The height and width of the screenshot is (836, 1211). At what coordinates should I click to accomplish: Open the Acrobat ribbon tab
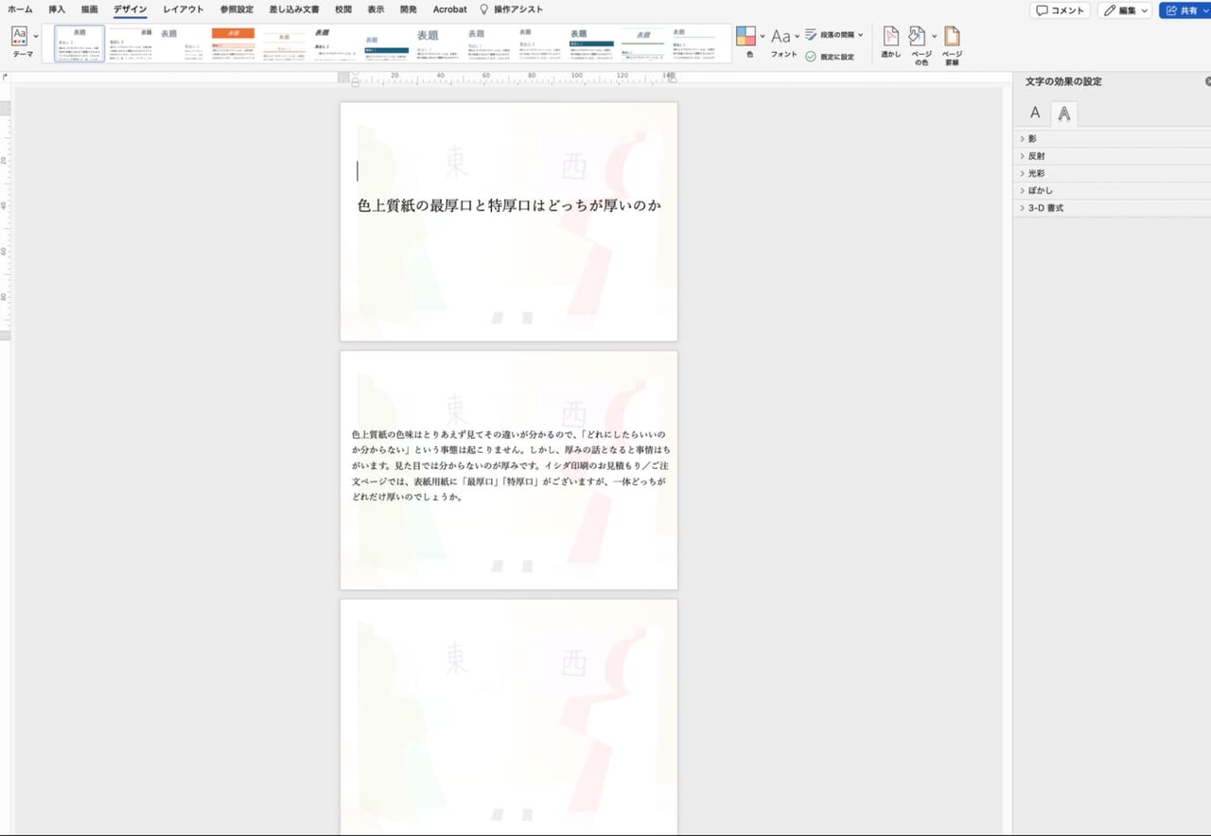(x=448, y=9)
